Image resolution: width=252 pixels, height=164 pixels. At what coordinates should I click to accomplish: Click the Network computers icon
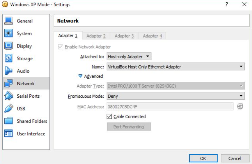8,83
